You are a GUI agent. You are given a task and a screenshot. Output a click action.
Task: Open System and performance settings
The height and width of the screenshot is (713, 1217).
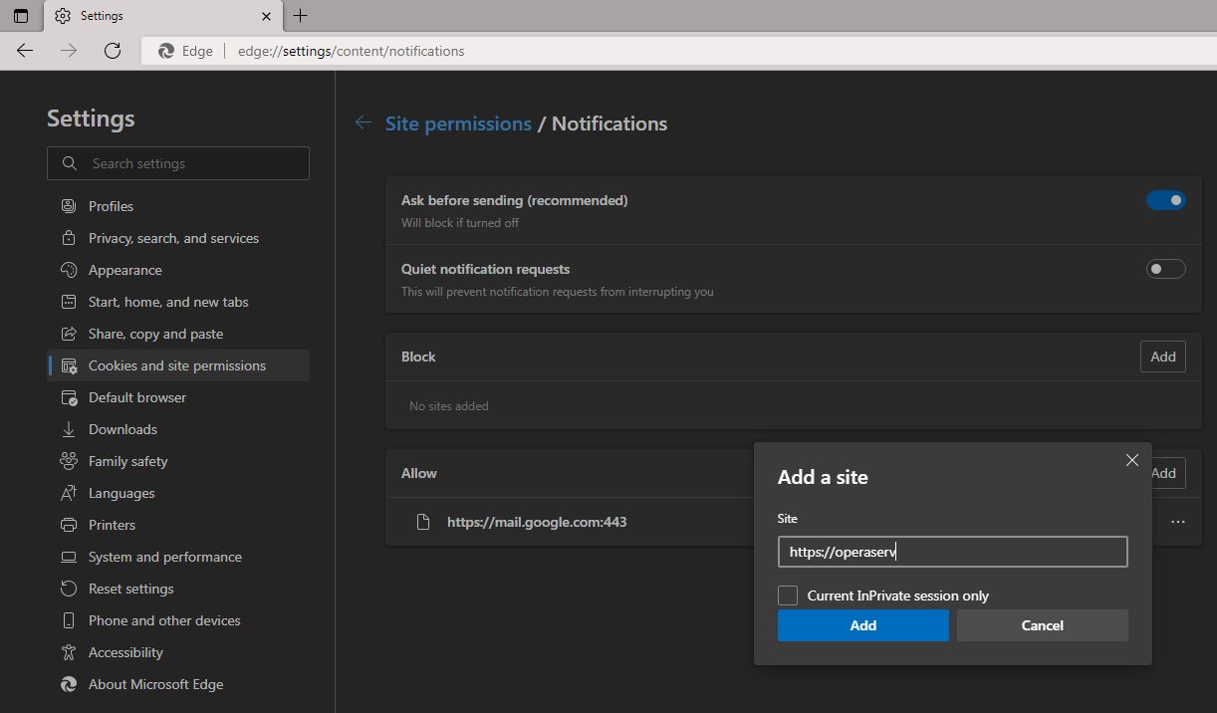[165, 557]
